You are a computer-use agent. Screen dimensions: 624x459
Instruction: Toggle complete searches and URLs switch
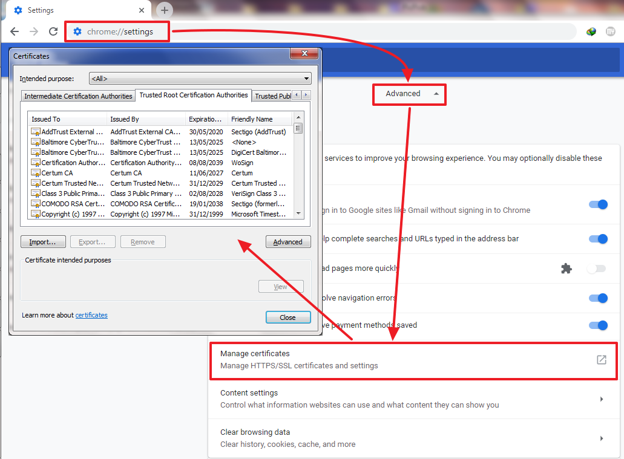(598, 239)
